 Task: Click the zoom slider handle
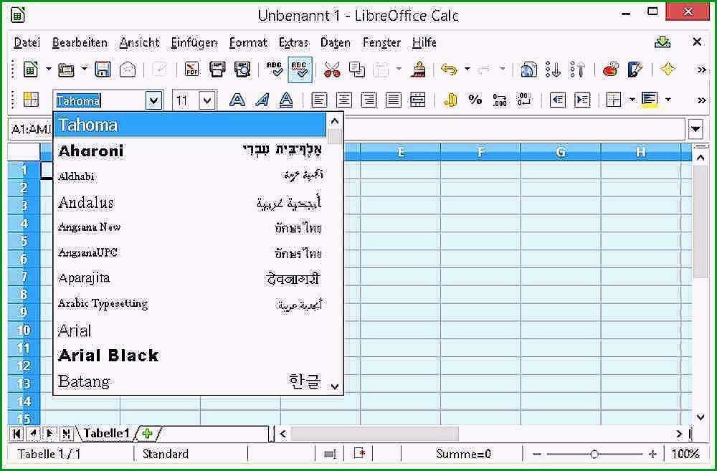(x=594, y=454)
